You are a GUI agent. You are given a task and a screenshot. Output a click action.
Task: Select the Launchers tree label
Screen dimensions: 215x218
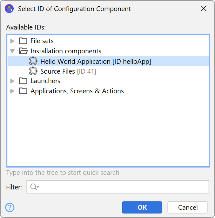45,81
